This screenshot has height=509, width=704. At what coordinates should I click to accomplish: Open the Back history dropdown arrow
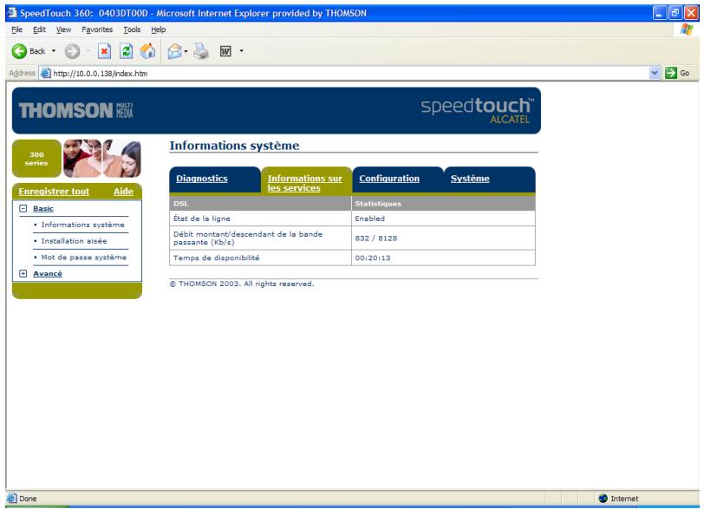(54, 51)
